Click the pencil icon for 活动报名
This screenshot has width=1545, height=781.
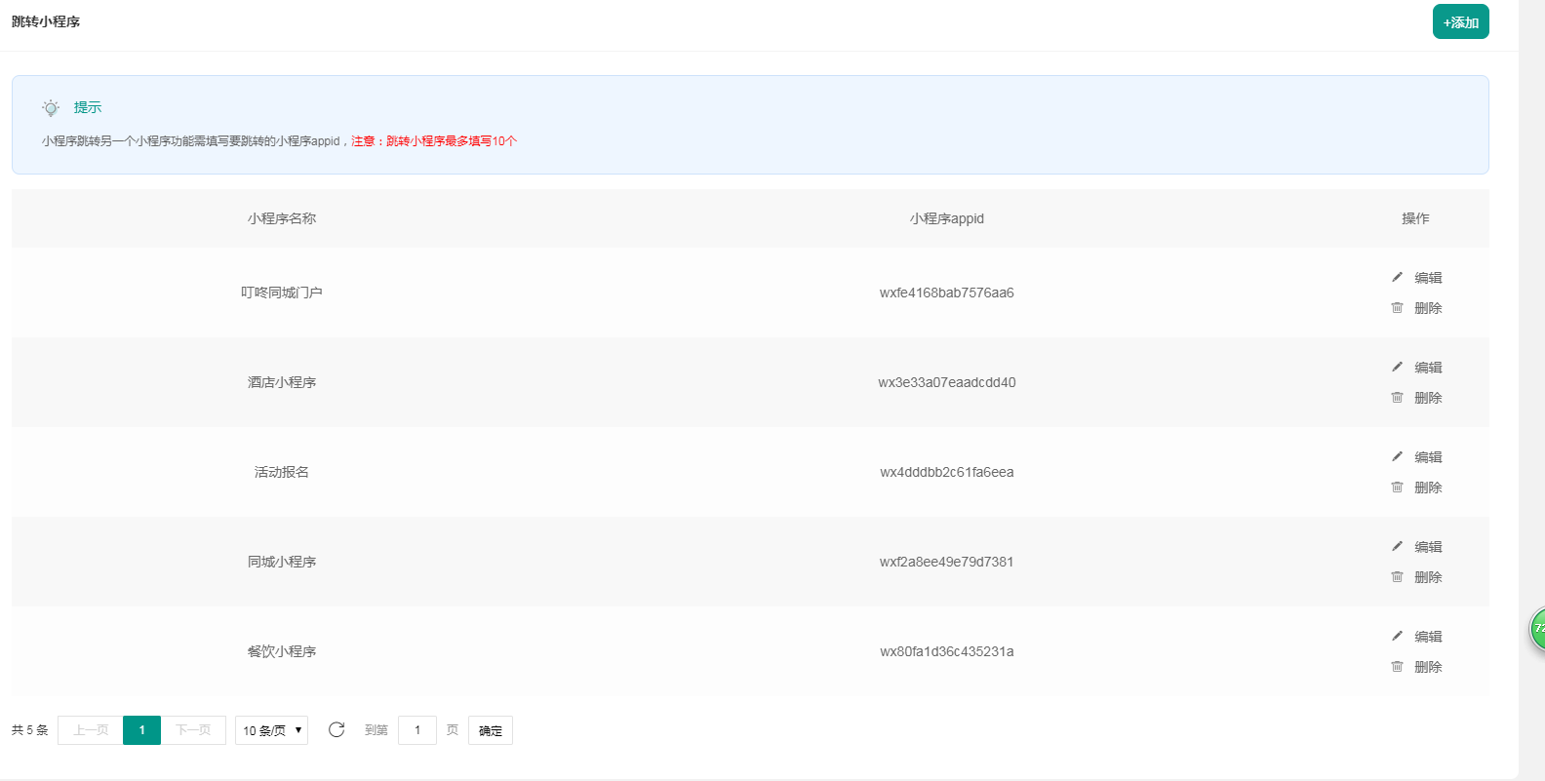tap(1397, 456)
